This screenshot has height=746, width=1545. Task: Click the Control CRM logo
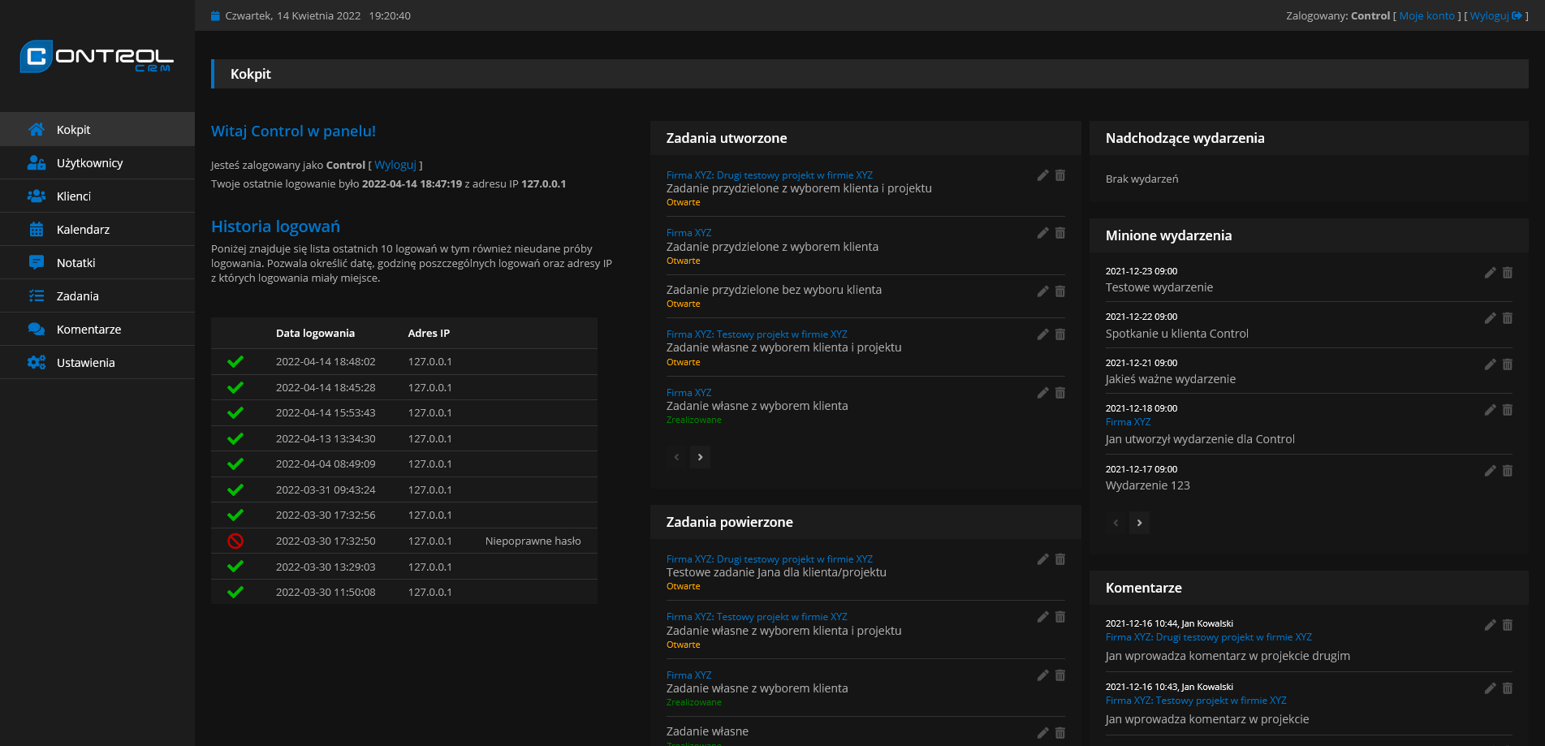coord(97,56)
